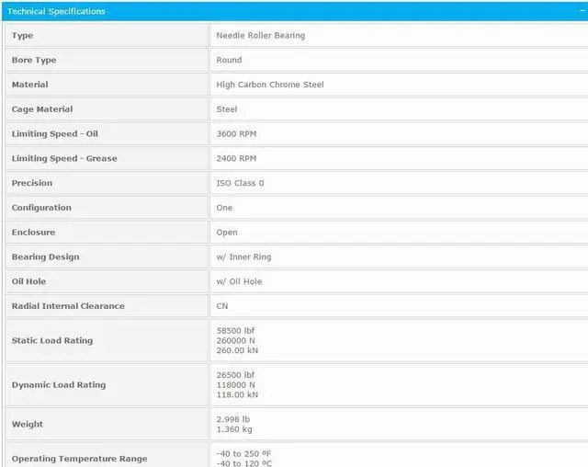Select the 'Enclosure' label cell
Image resolution: width=588 pixels, height=467 pixels.
coord(107,233)
